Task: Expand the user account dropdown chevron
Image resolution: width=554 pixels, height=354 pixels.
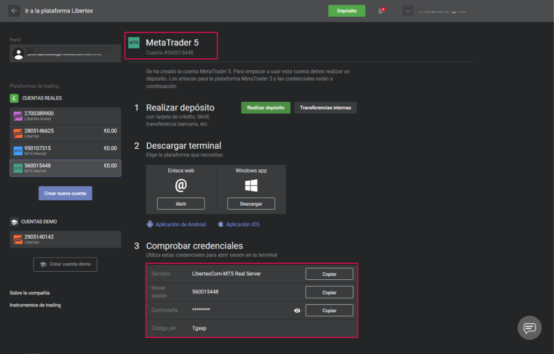Action: pyautogui.click(x=408, y=11)
